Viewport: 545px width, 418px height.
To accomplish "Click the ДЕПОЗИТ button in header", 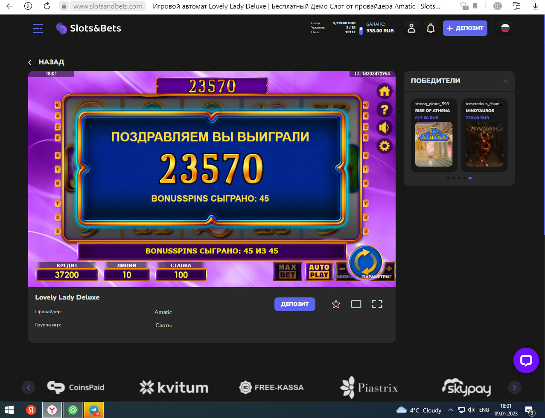I will (x=465, y=28).
